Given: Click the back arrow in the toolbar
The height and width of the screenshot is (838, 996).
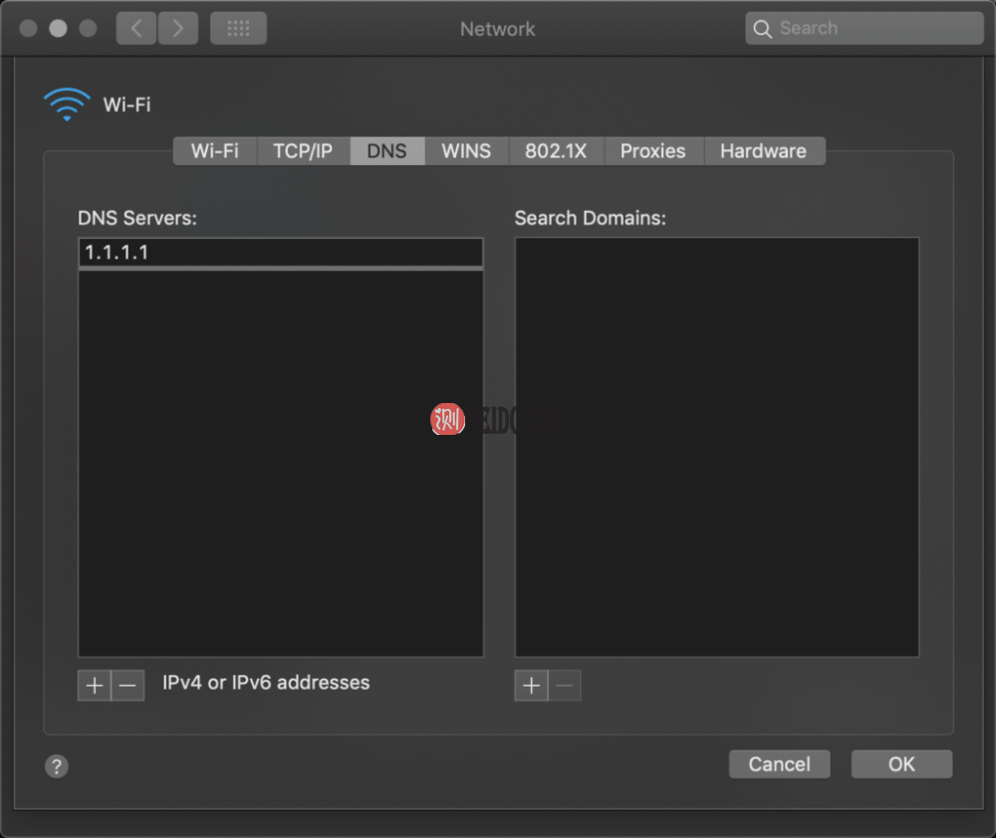Looking at the screenshot, I should (135, 28).
